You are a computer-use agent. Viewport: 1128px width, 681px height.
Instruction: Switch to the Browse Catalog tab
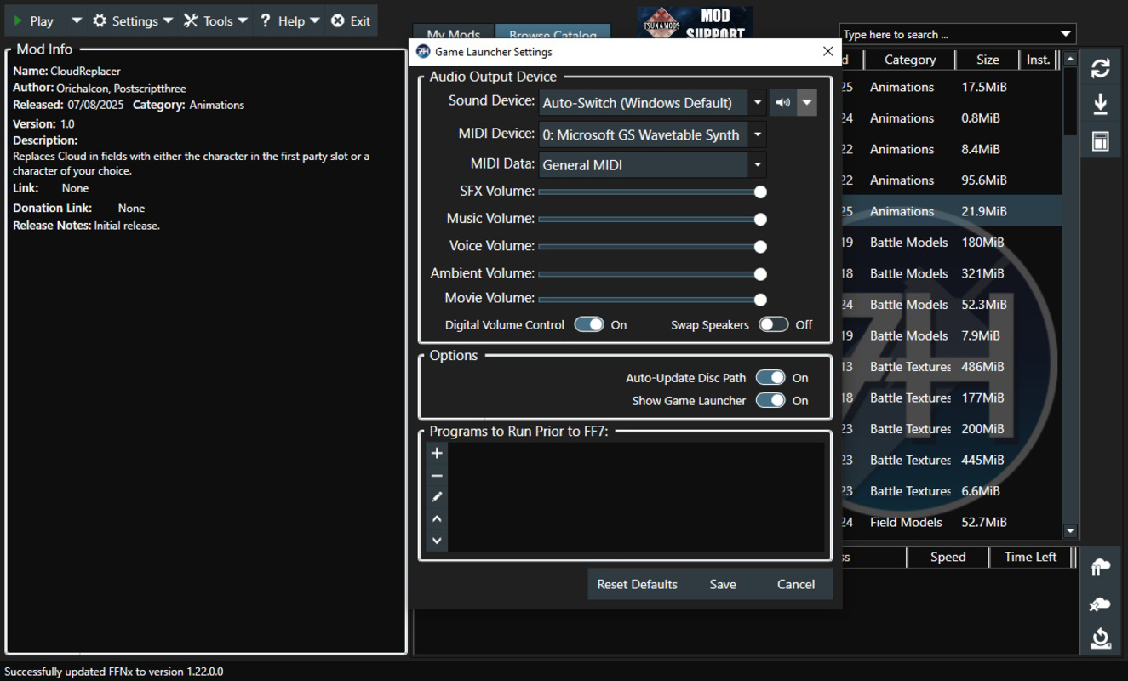coord(553,34)
